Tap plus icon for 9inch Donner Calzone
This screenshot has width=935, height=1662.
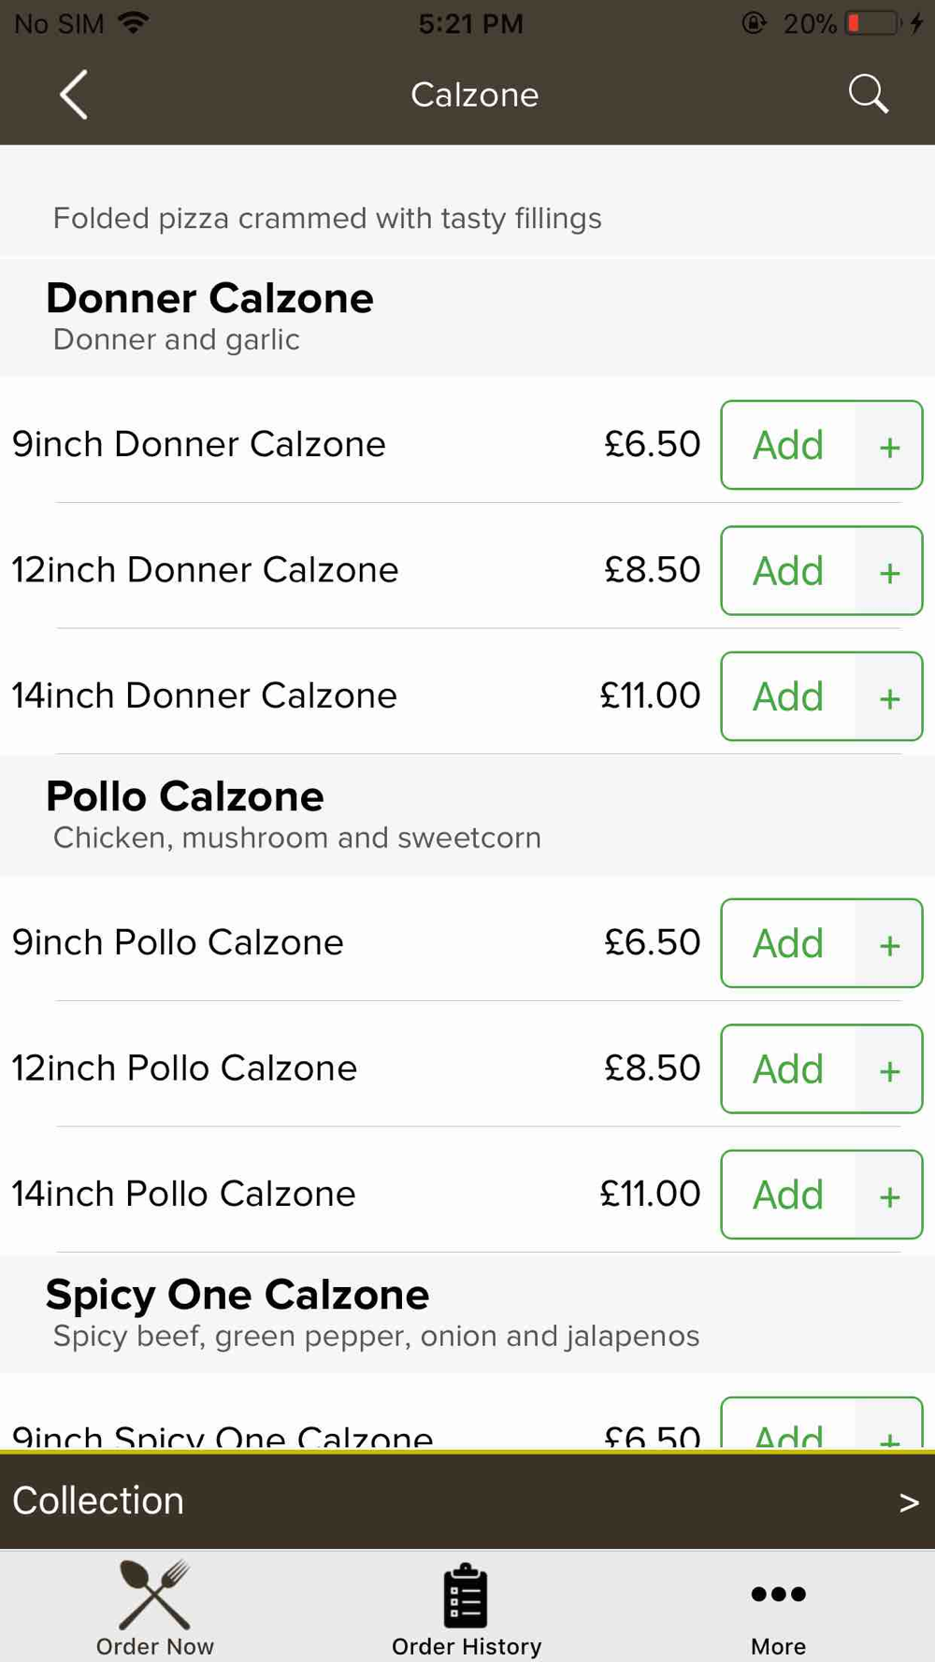click(x=889, y=446)
